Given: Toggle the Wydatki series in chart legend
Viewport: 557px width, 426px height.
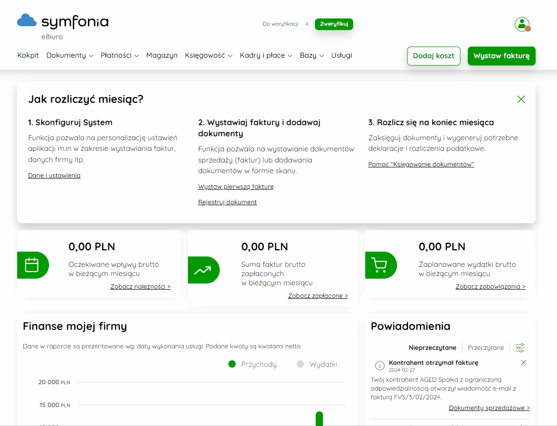Looking at the screenshot, I should pos(316,364).
